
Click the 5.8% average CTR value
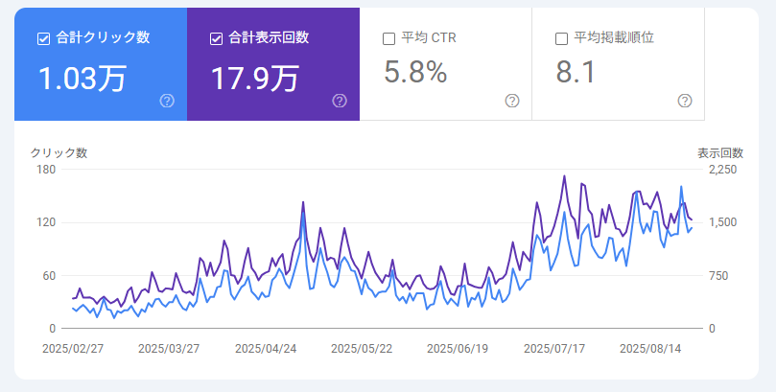(415, 72)
